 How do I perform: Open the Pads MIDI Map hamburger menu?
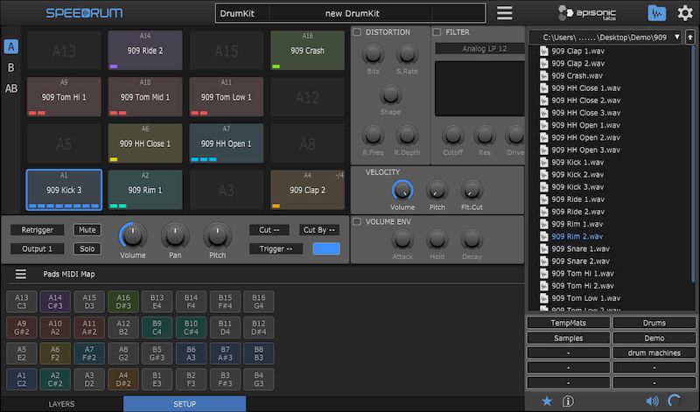20,274
